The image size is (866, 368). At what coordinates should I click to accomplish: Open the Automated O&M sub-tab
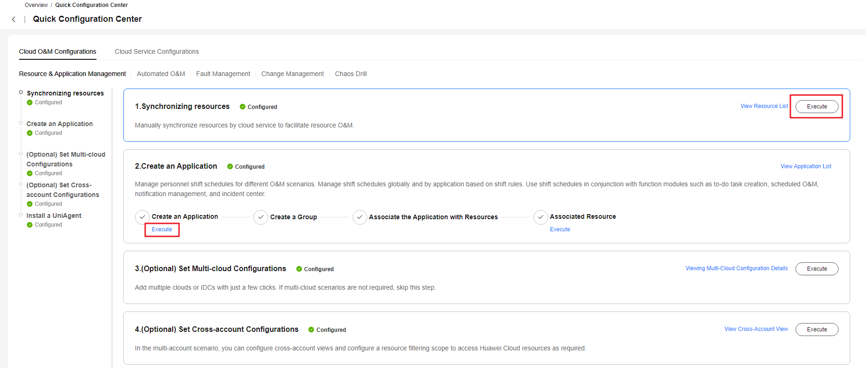click(x=160, y=74)
